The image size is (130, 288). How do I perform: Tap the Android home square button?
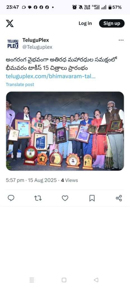click(x=64, y=280)
